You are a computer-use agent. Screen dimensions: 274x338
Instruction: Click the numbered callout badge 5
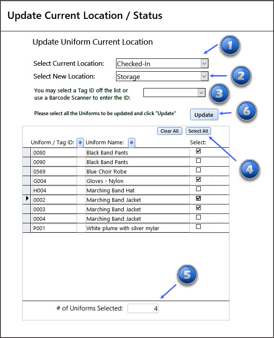pyautogui.click(x=187, y=276)
